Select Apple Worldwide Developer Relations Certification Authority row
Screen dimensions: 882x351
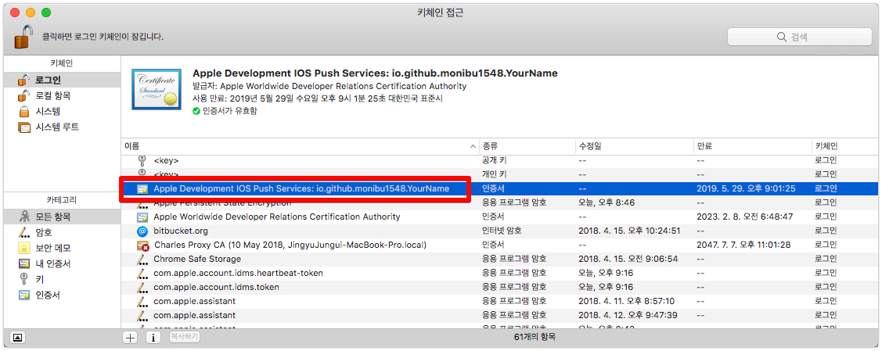[501, 217]
